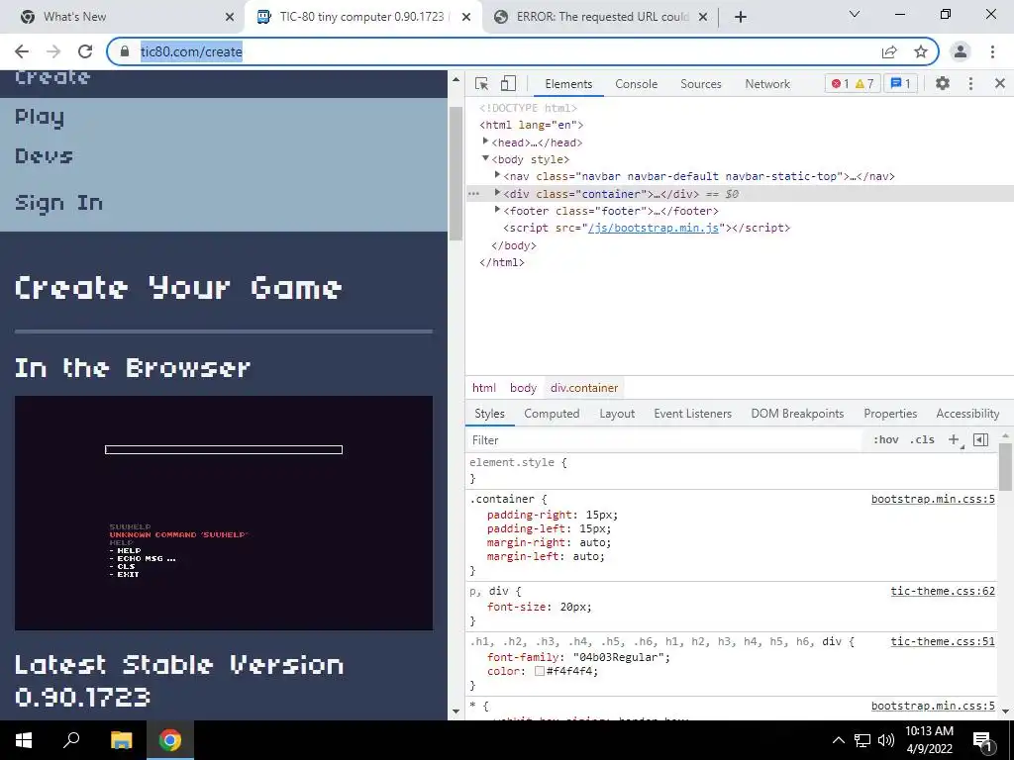1014x760 pixels.
Task: Open the notification center icon
Action: (x=982, y=741)
